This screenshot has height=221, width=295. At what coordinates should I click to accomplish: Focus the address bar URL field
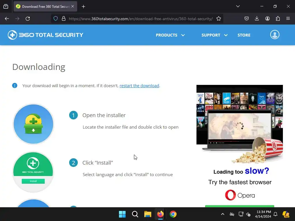click(141, 19)
